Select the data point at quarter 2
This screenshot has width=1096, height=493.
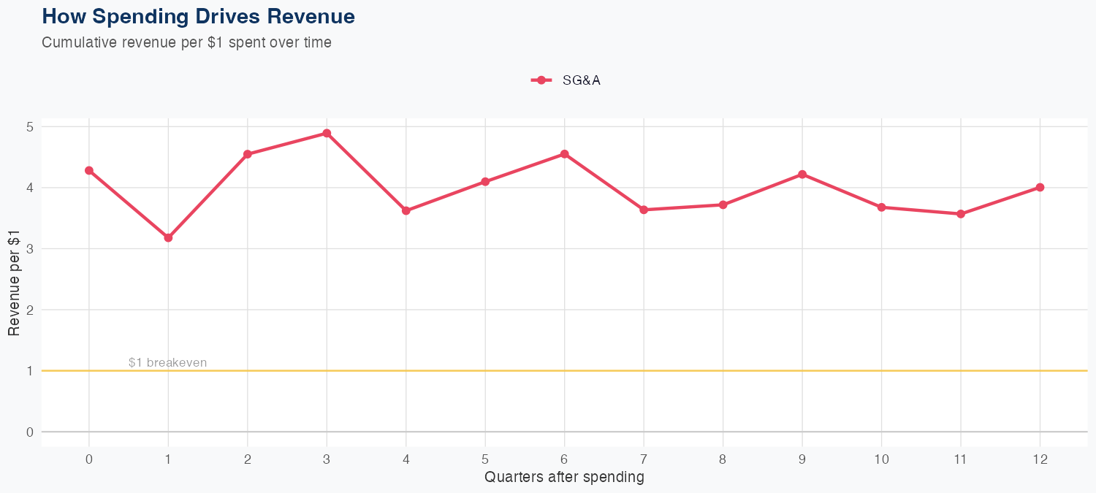(x=248, y=154)
